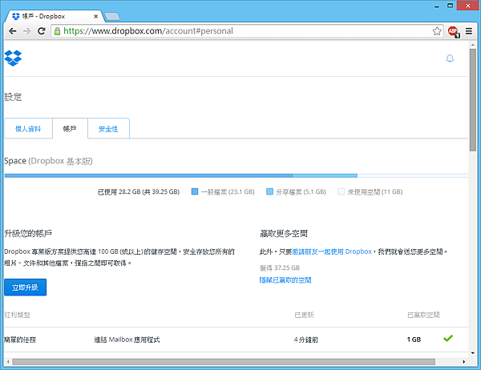Close the Dropbox browser tab

pos(95,16)
